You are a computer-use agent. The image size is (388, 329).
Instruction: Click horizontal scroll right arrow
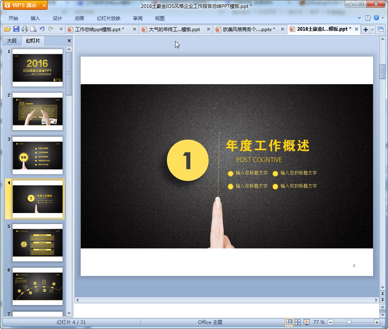[376, 300]
